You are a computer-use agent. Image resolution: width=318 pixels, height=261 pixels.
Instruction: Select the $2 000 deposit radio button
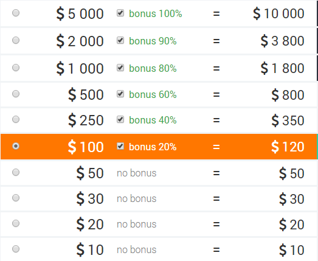(x=16, y=40)
